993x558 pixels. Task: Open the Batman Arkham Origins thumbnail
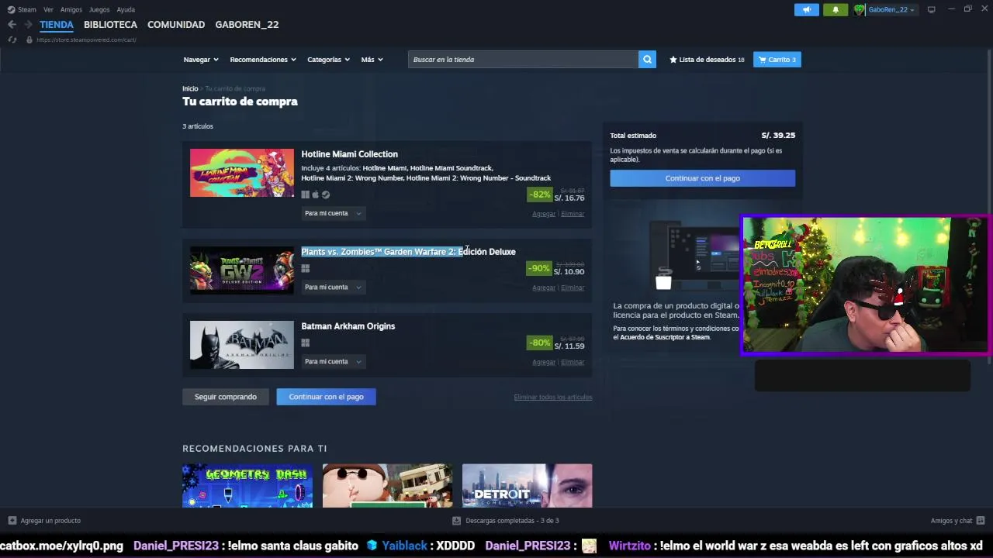242,345
